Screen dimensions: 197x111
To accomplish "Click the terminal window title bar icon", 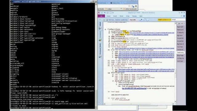I will tap(11, 1).
